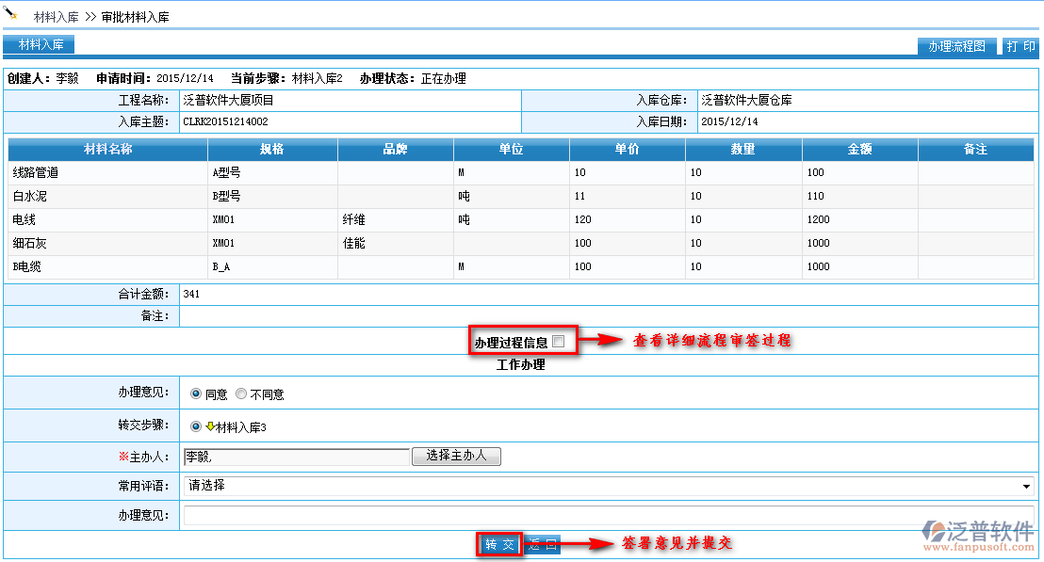
Task: Click the 返回 button
Action: point(543,544)
